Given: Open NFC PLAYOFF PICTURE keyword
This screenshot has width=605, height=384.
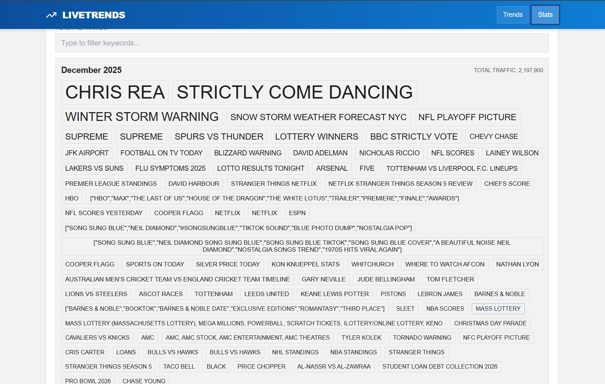Looking at the screenshot, I should coord(496,338).
